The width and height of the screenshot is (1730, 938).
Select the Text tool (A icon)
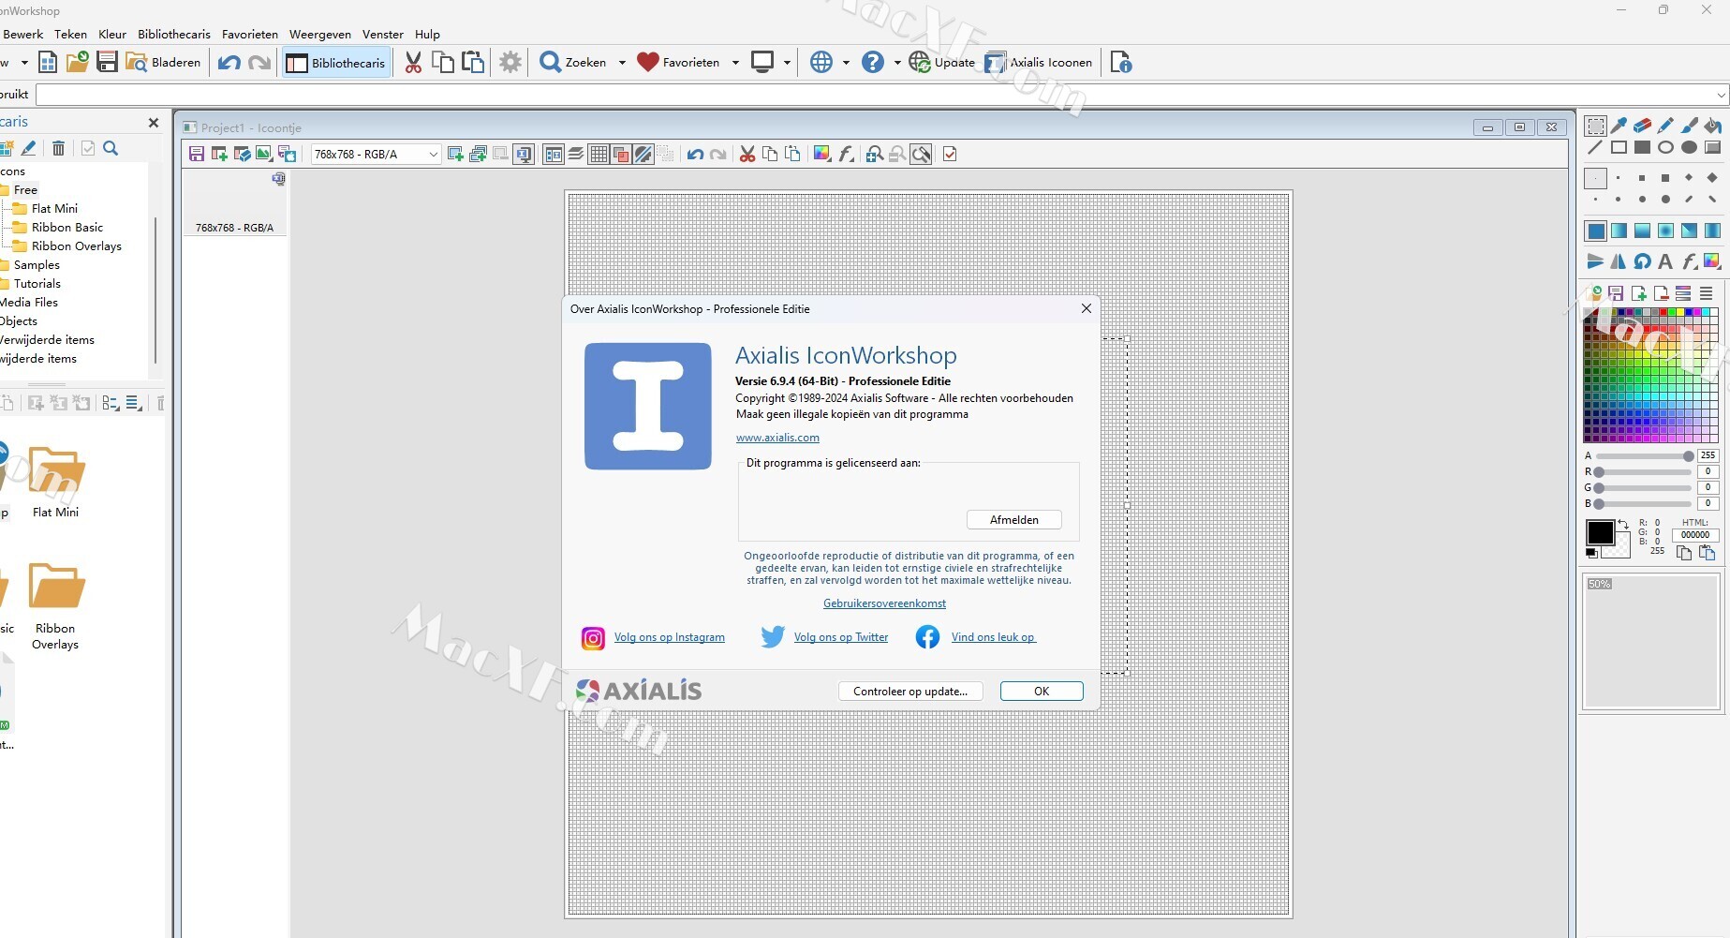1665,261
